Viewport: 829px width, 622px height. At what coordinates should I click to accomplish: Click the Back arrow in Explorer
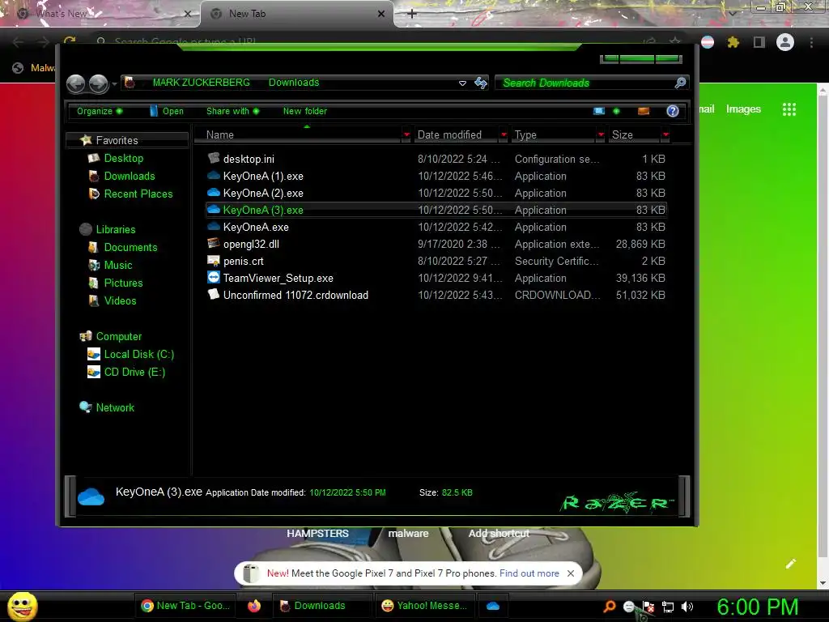coord(75,83)
